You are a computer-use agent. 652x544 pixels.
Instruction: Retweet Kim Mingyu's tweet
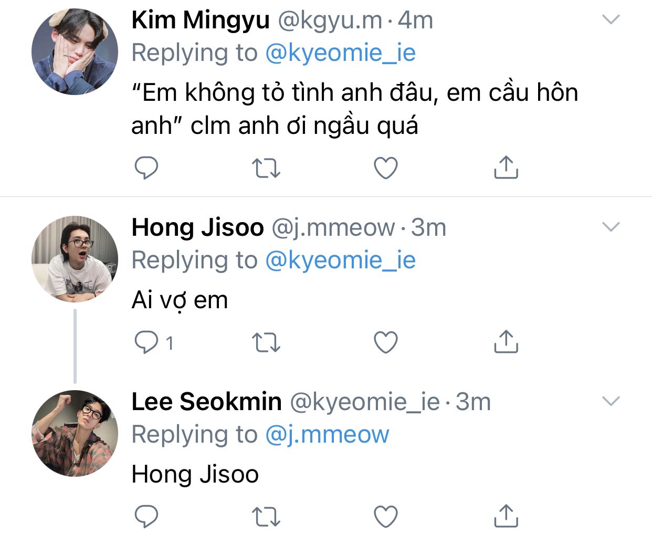[266, 168]
